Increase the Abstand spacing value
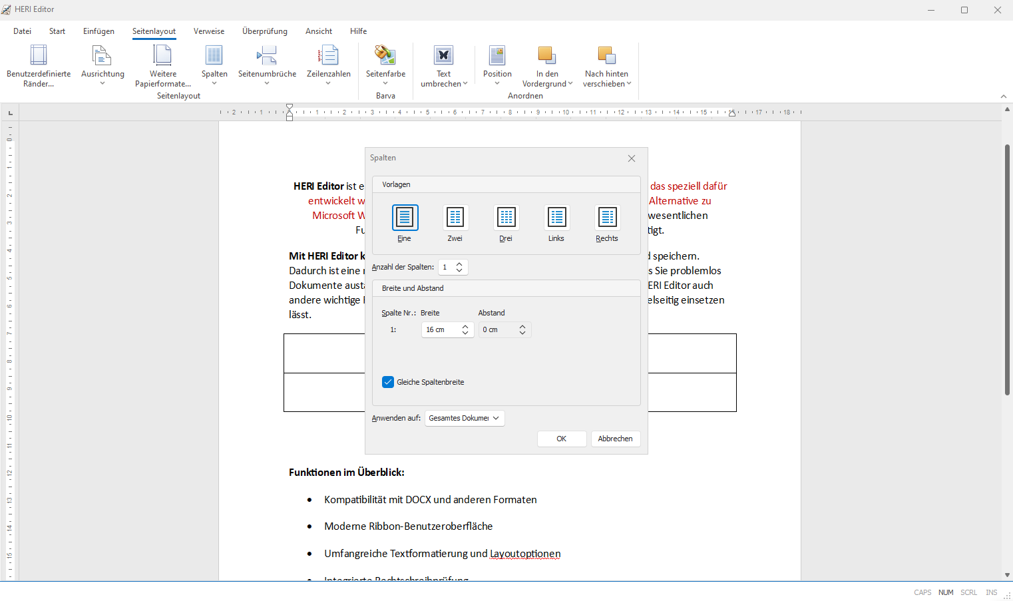 (x=522, y=326)
